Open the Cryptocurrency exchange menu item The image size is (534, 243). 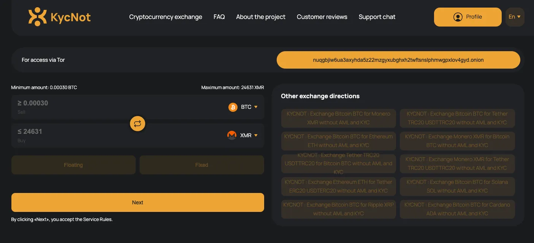[x=166, y=17]
